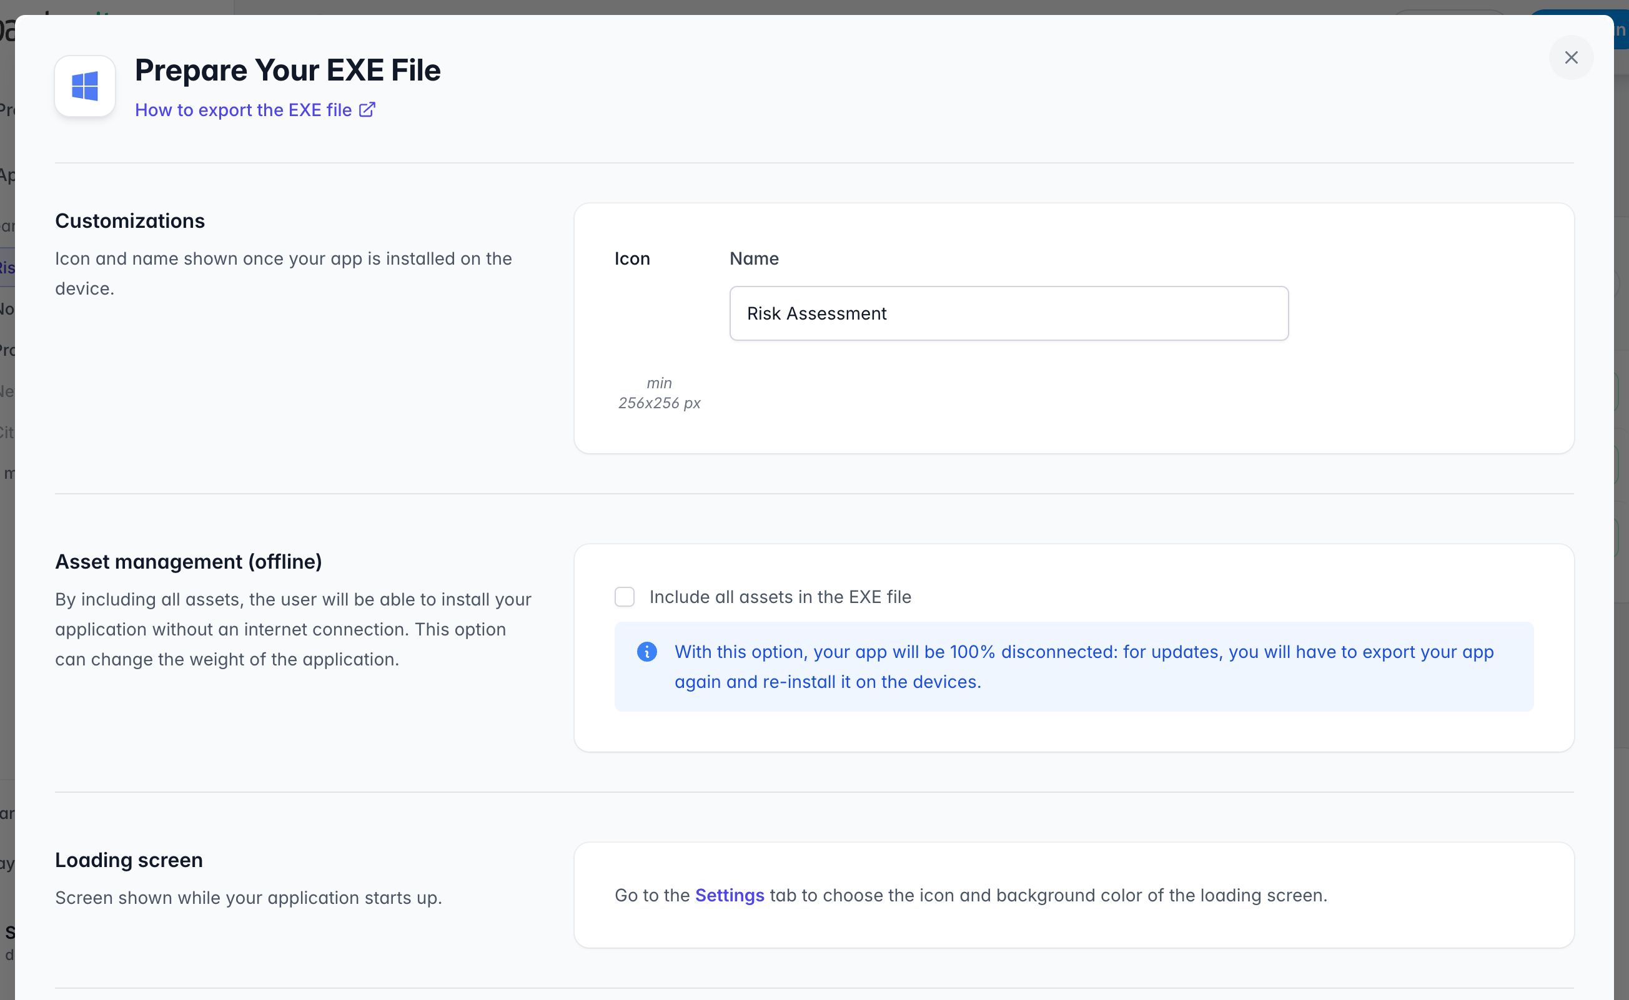Click the 'Name' label above the input
Screen dimensions: 1629x1000
click(754, 258)
